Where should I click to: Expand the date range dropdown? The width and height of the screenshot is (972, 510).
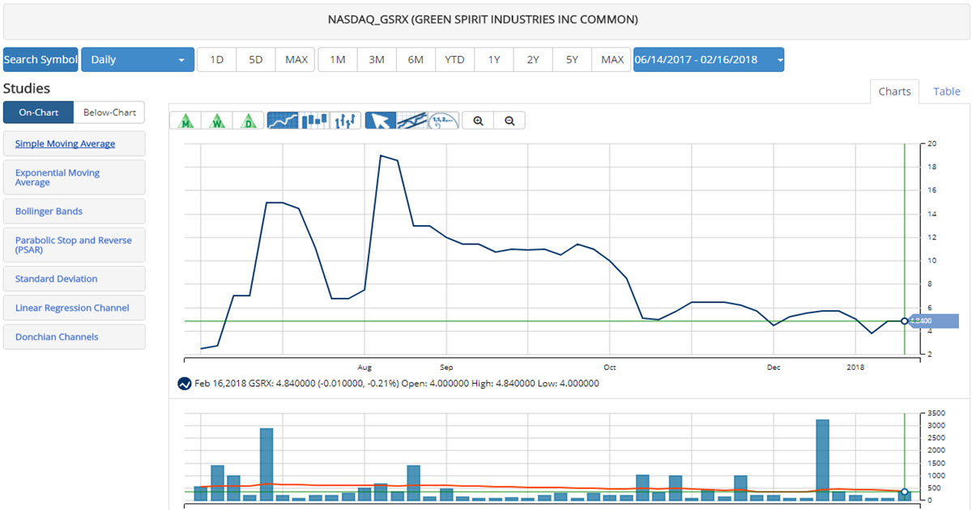708,60
